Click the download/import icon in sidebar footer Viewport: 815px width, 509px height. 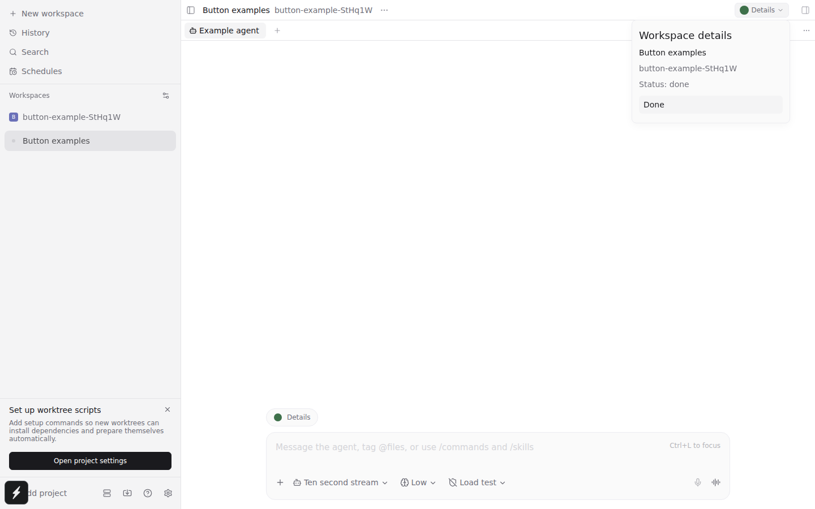(x=127, y=493)
